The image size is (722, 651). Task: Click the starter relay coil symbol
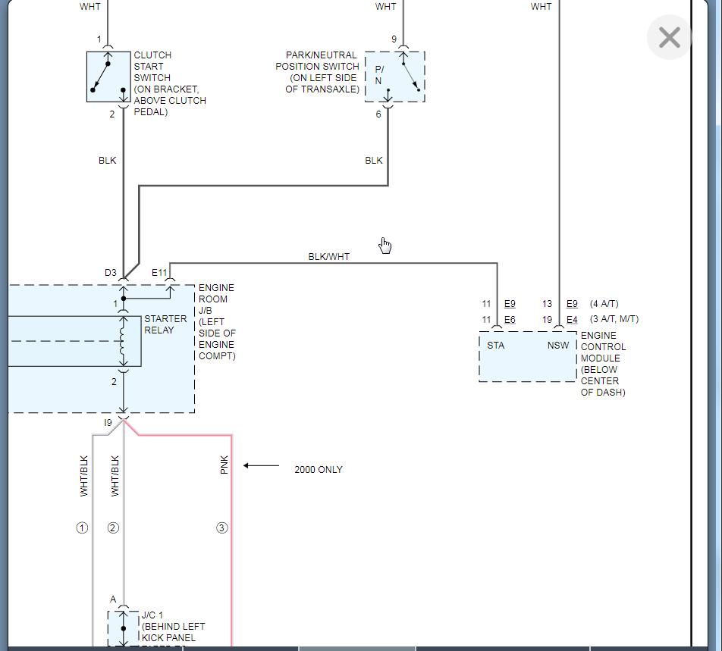coord(123,341)
